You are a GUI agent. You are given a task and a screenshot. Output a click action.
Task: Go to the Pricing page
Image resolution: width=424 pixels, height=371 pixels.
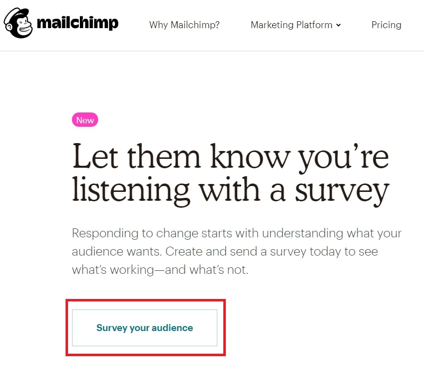[386, 25]
